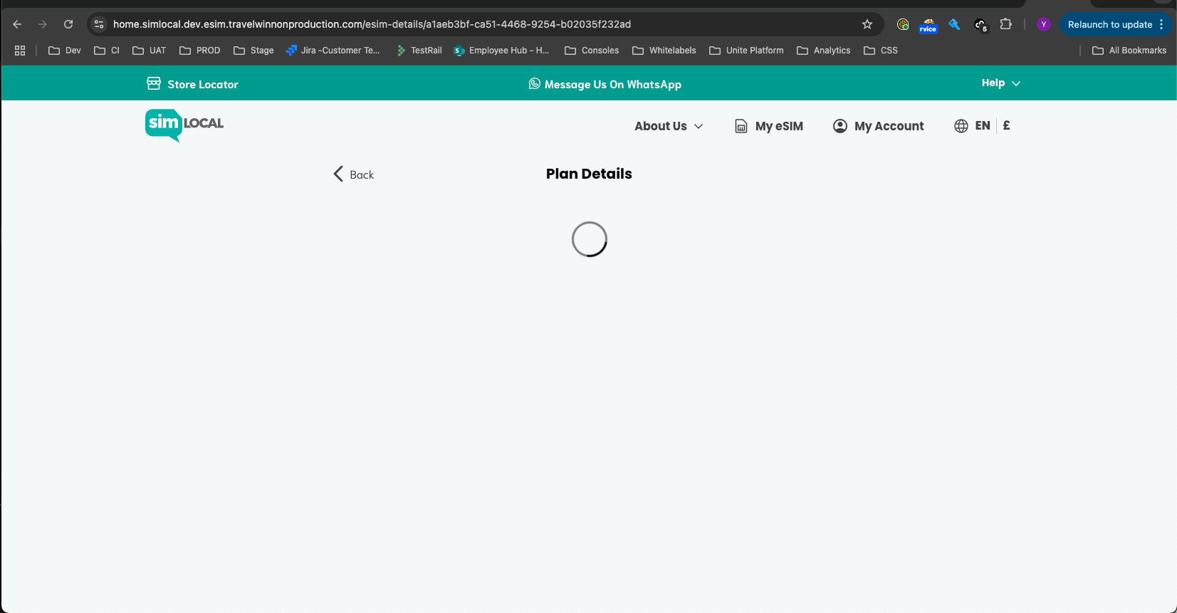
Task: Click Message Us On WhatsApp
Action: tap(605, 84)
